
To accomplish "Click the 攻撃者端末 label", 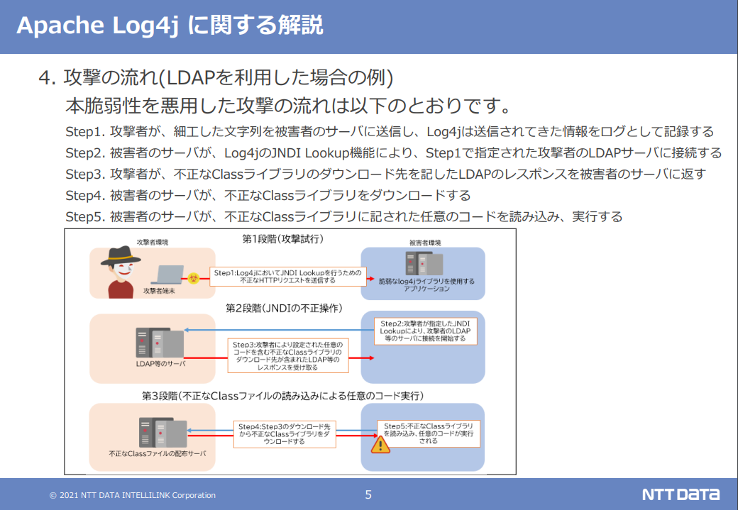I will click(159, 291).
